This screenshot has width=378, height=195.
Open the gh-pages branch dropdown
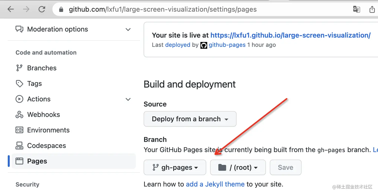pos(175,167)
